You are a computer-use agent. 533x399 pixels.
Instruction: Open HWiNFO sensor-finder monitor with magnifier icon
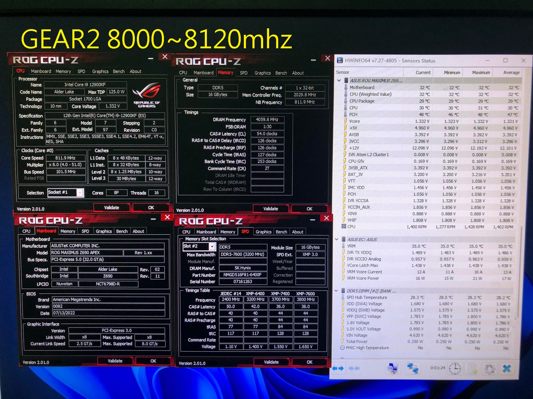pos(393,368)
